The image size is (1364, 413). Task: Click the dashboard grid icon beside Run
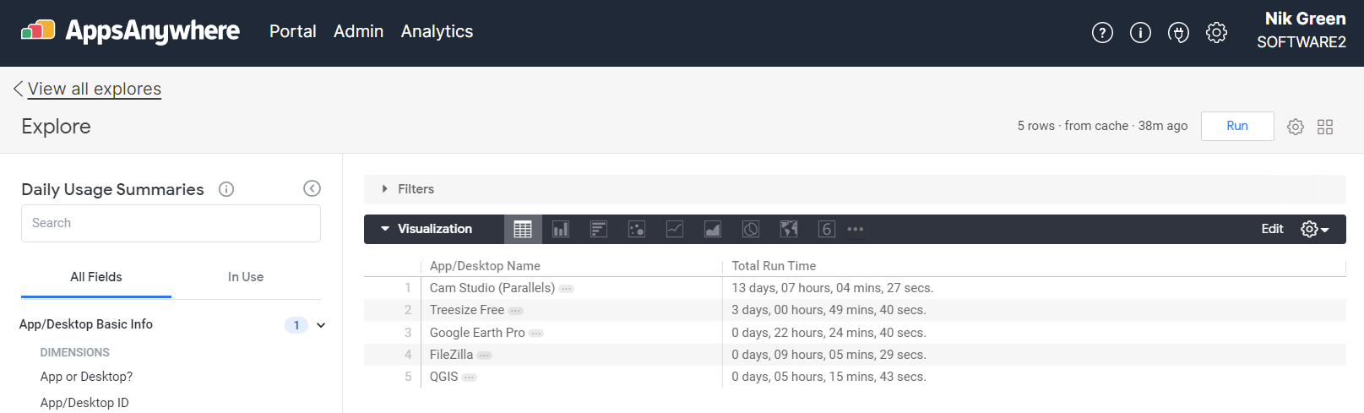click(1325, 127)
